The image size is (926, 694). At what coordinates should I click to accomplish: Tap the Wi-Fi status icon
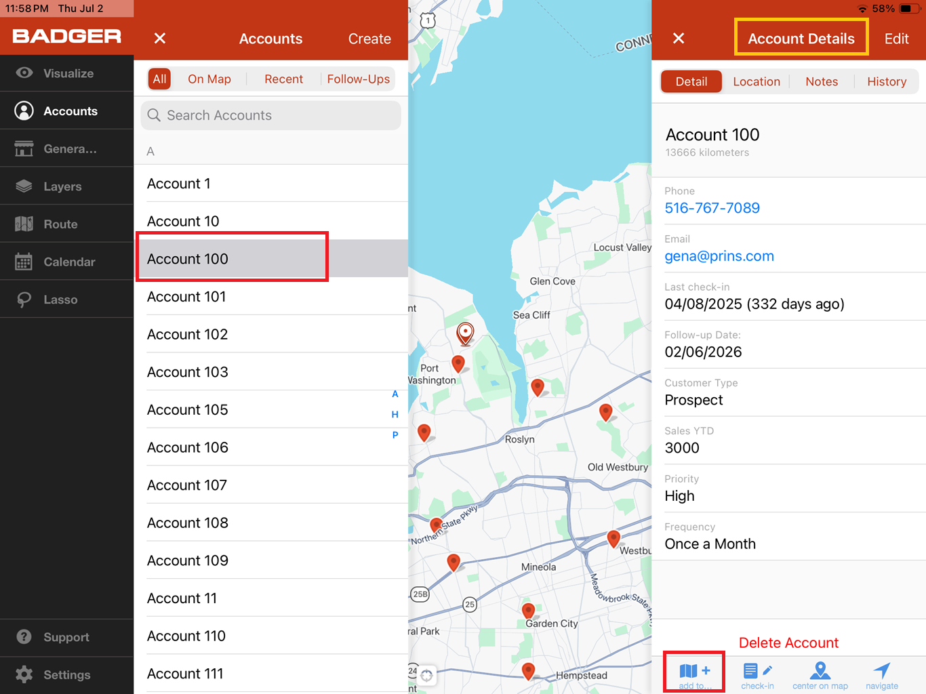click(862, 9)
